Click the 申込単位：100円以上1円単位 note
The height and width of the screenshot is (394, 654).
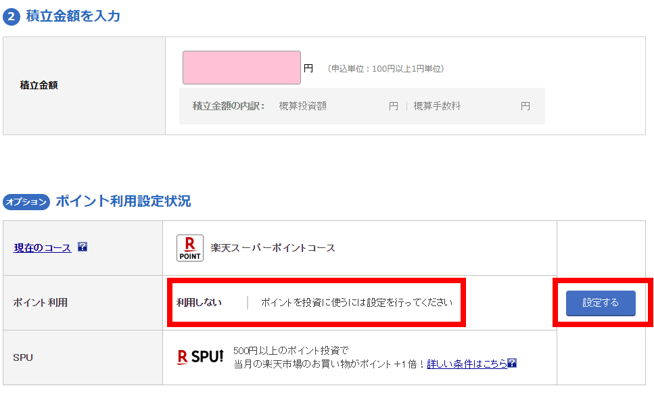click(386, 68)
